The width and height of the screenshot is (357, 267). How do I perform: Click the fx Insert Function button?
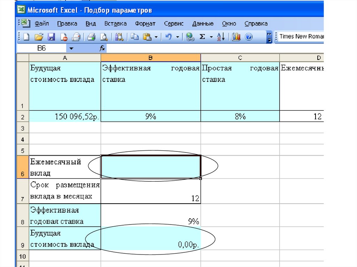[102, 48]
